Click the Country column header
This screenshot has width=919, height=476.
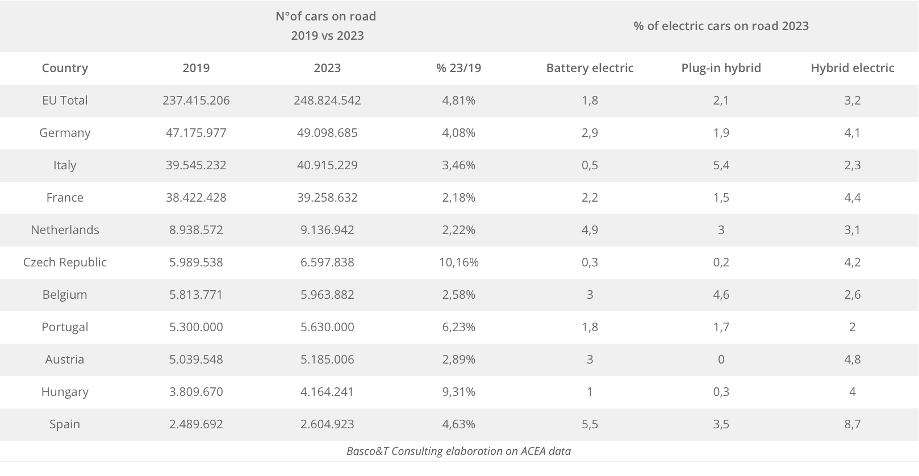(x=65, y=68)
